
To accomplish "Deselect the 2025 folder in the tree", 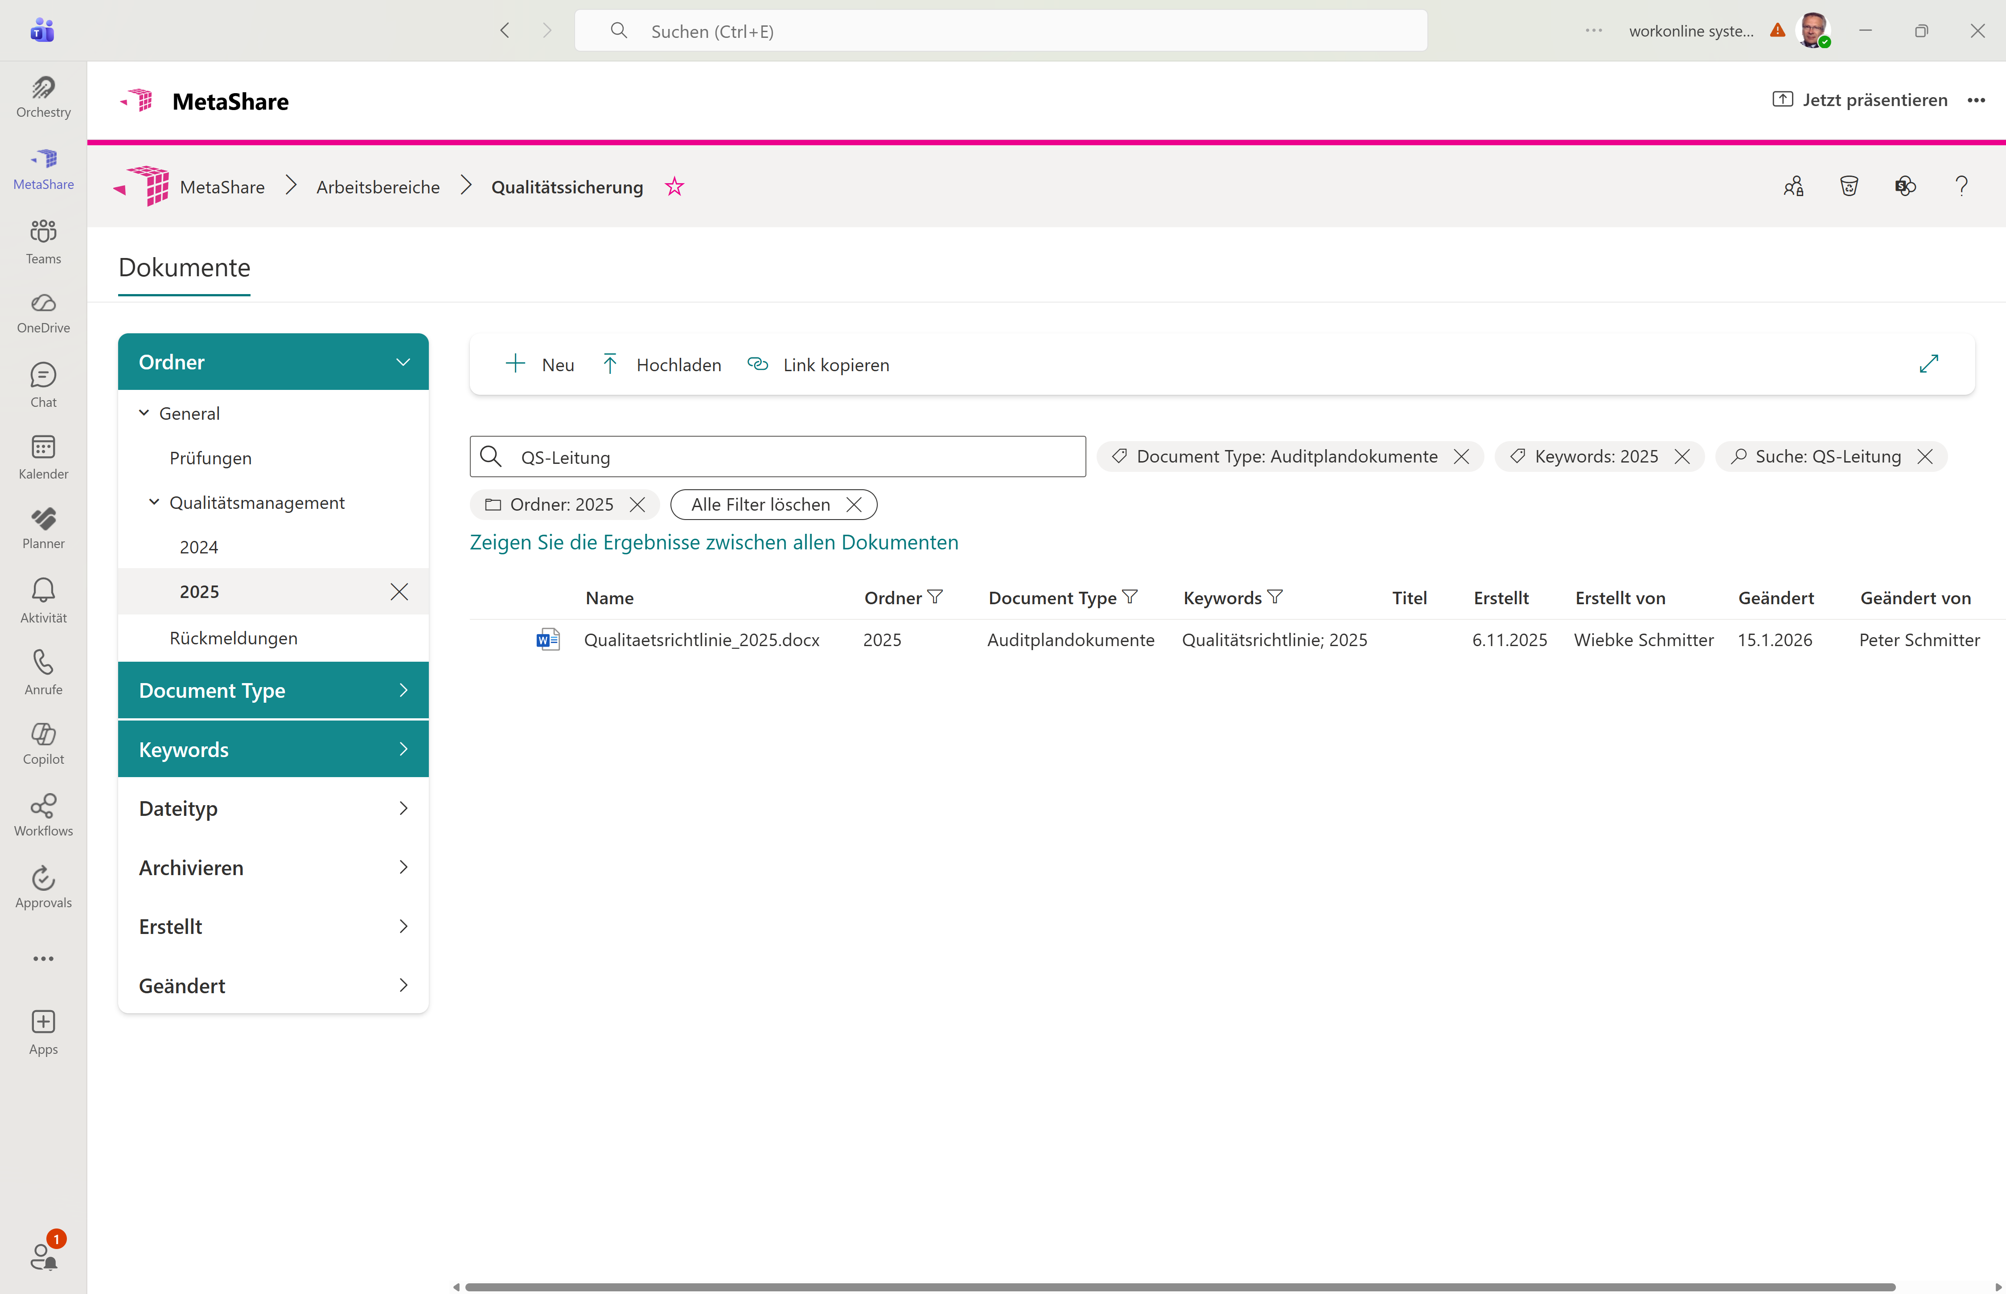I will pyautogui.click(x=399, y=592).
